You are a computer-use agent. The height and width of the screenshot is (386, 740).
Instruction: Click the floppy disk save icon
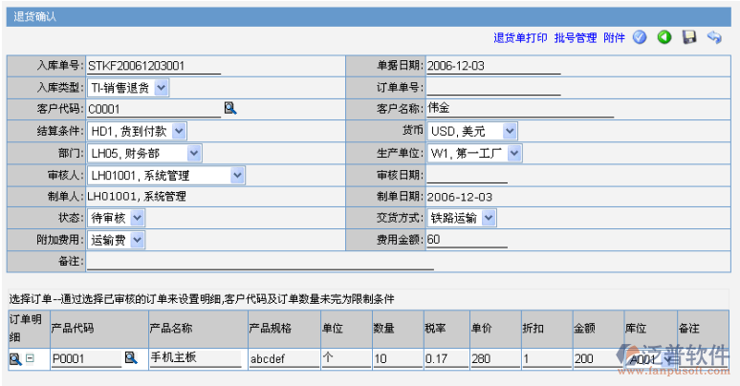pos(688,37)
